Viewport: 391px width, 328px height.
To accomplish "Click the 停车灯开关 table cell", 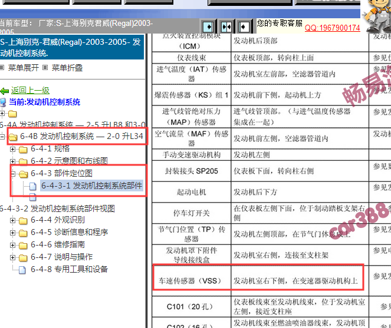I will [191, 213].
